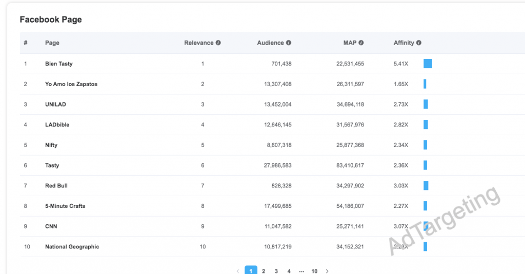
Task: Open the Red Bull page entry
Action: 56,186
